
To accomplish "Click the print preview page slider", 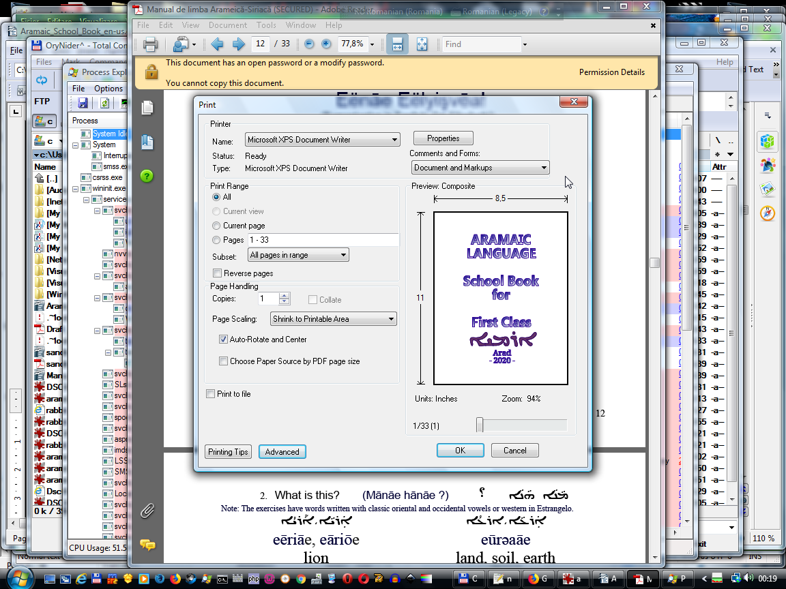I will point(480,425).
